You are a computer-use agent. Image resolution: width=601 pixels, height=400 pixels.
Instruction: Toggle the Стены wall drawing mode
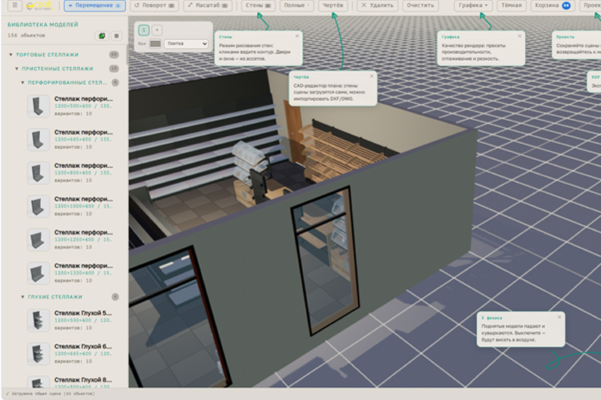258,6
